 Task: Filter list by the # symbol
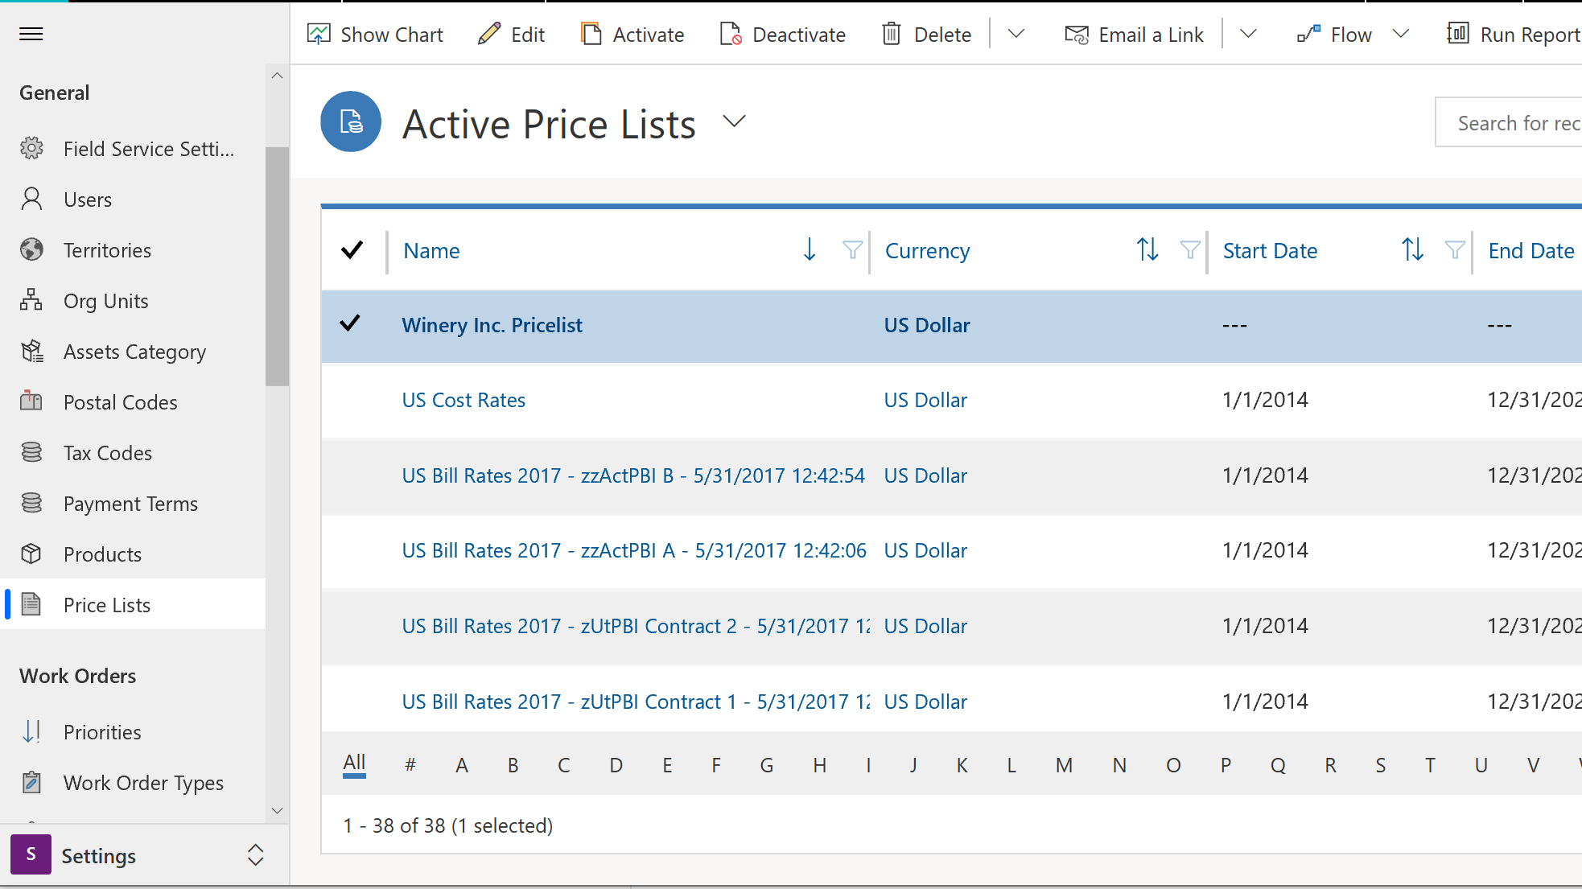point(410,765)
